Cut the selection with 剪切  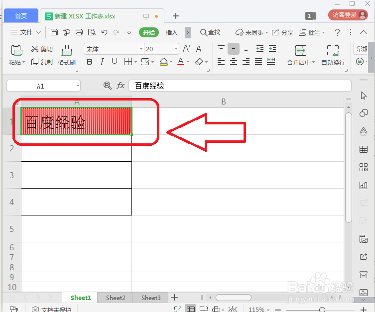pos(42,49)
